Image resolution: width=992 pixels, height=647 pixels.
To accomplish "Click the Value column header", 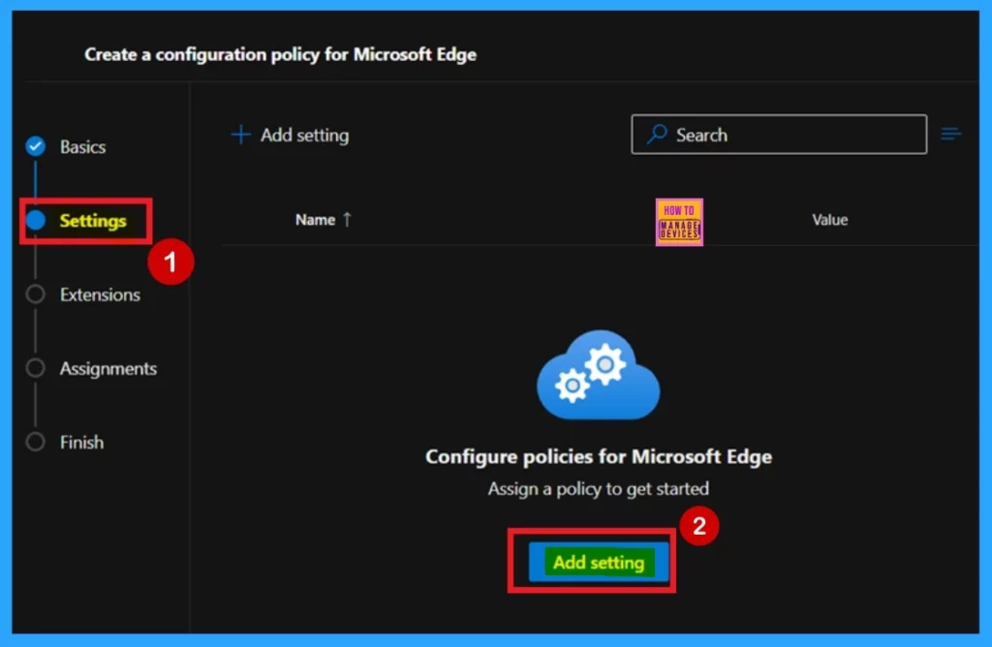I will pos(830,220).
